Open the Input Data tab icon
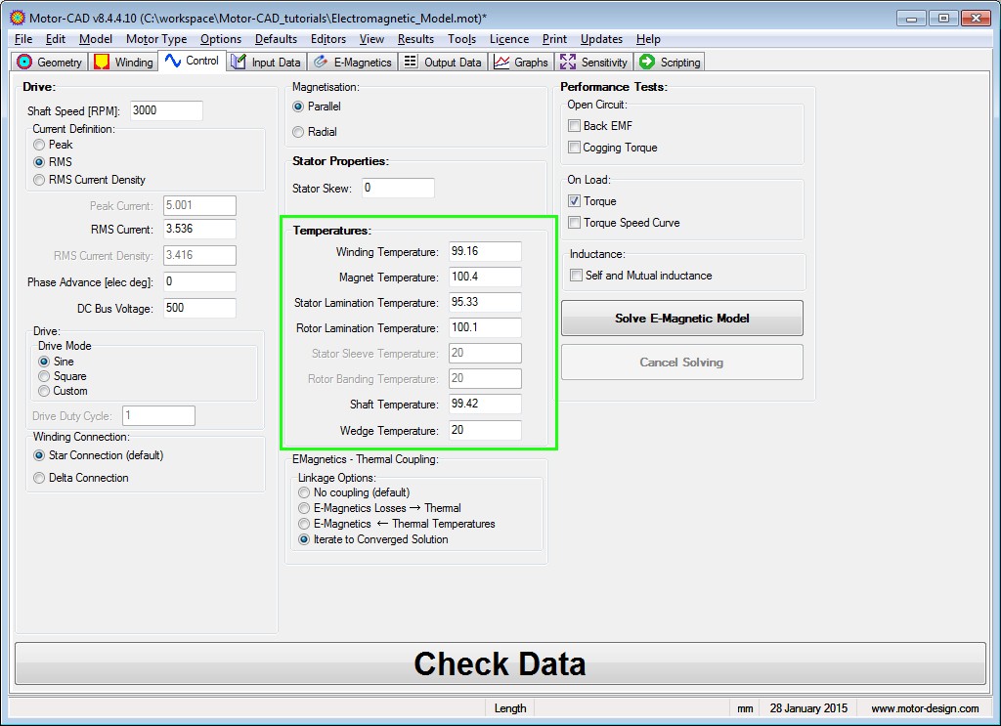The image size is (1001, 726). tap(239, 63)
